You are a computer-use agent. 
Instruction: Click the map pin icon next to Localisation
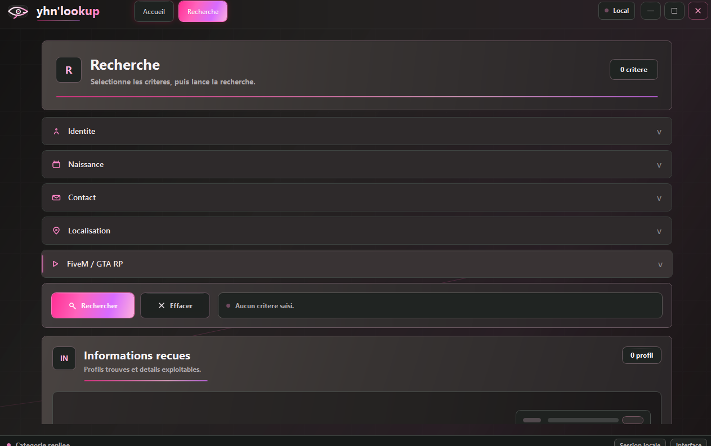pos(56,231)
